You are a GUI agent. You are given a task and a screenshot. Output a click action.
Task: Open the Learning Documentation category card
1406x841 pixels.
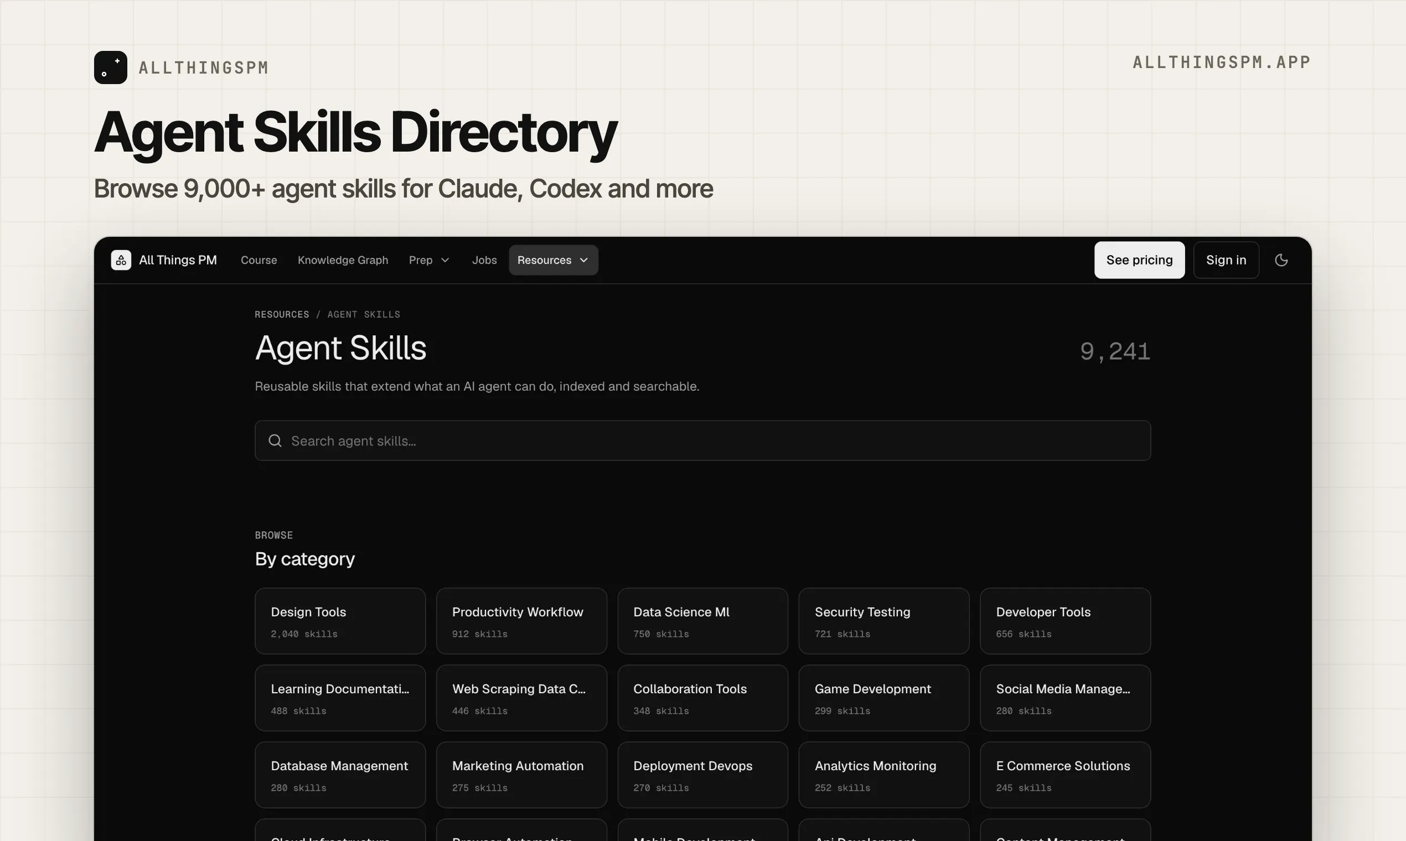click(x=340, y=698)
